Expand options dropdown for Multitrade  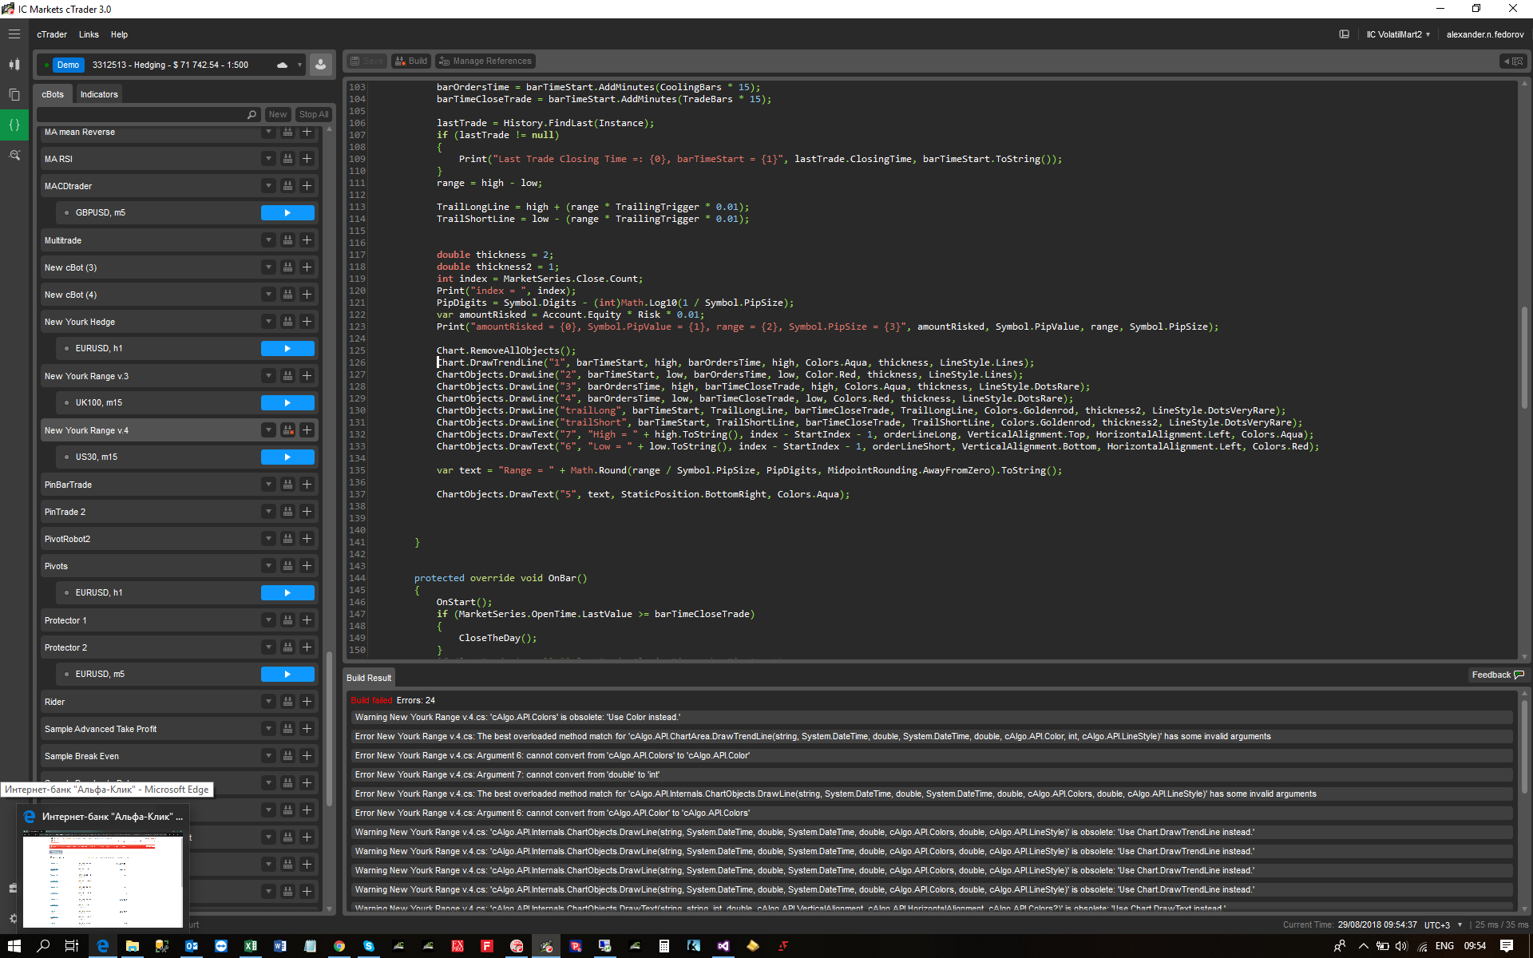[x=268, y=240]
